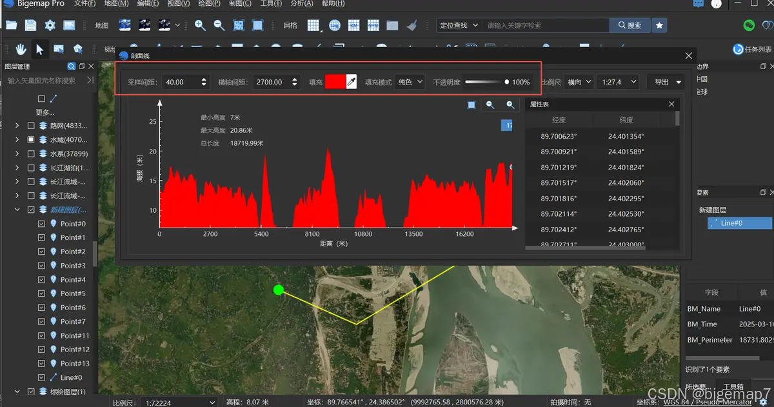Click the 采样间距 40.00 input field
The width and height of the screenshot is (774, 407).
coord(186,82)
